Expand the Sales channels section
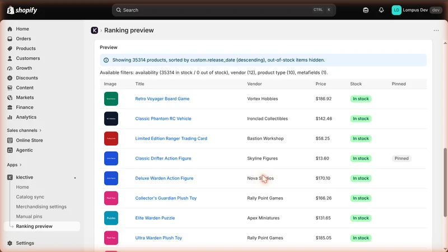This screenshot has height=252, width=448. point(24,130)
